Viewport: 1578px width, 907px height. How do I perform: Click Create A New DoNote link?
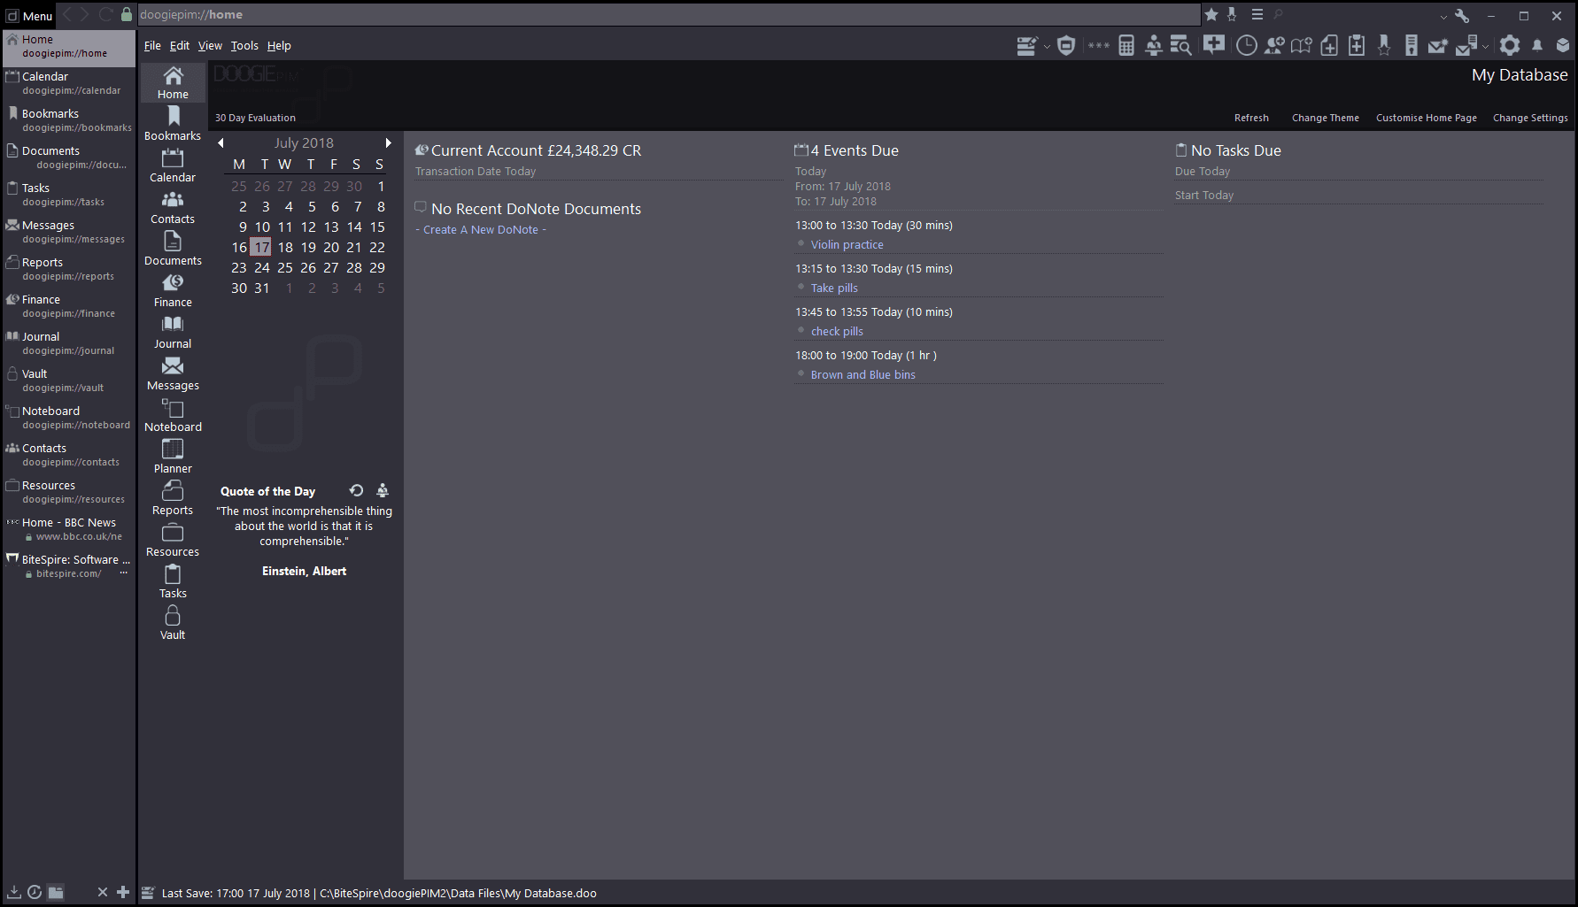(x=481, y=229)
